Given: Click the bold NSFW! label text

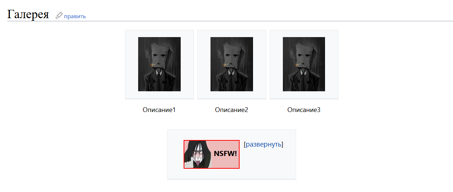Looking at the screenshot, I should [225, 153].
